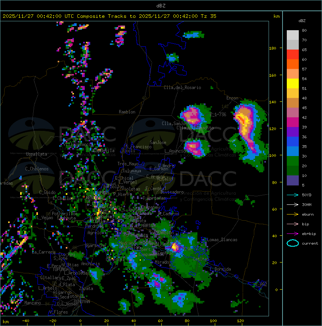This screenshot has width=322, height=326.
Task: Pick the light gray 70–80 dBZ swatch
Action: pos(293,35)
